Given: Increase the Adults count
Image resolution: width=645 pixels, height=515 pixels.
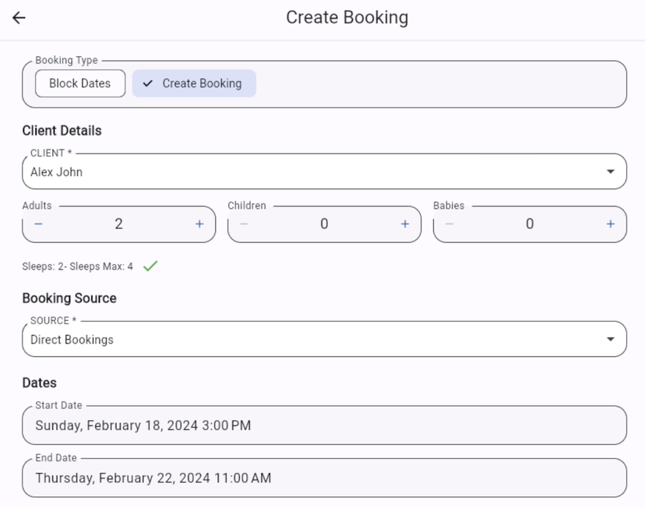Looking at the screenshot, I should point(199,224).
